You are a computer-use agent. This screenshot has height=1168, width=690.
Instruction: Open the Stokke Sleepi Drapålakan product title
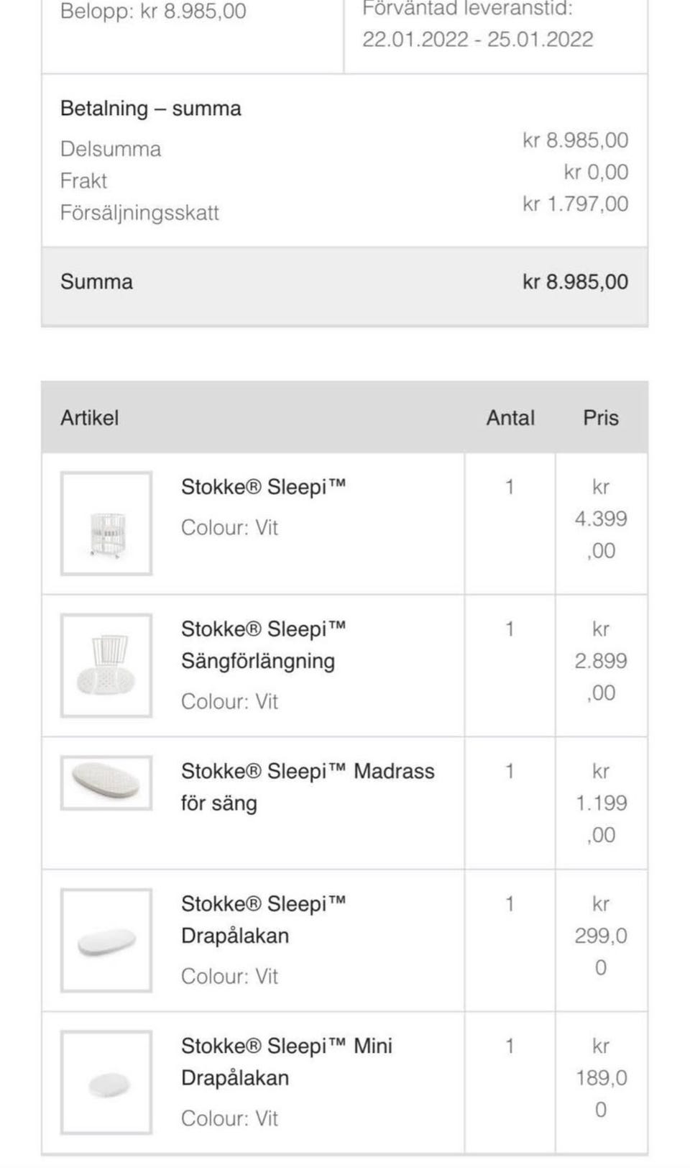(263, 919)
